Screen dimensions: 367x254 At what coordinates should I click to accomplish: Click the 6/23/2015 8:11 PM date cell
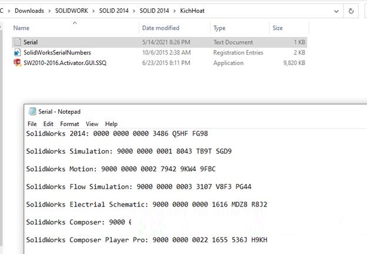(166, 63)
